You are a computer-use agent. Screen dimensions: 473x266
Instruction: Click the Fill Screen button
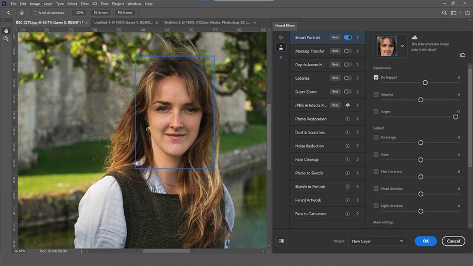[125, 12]
